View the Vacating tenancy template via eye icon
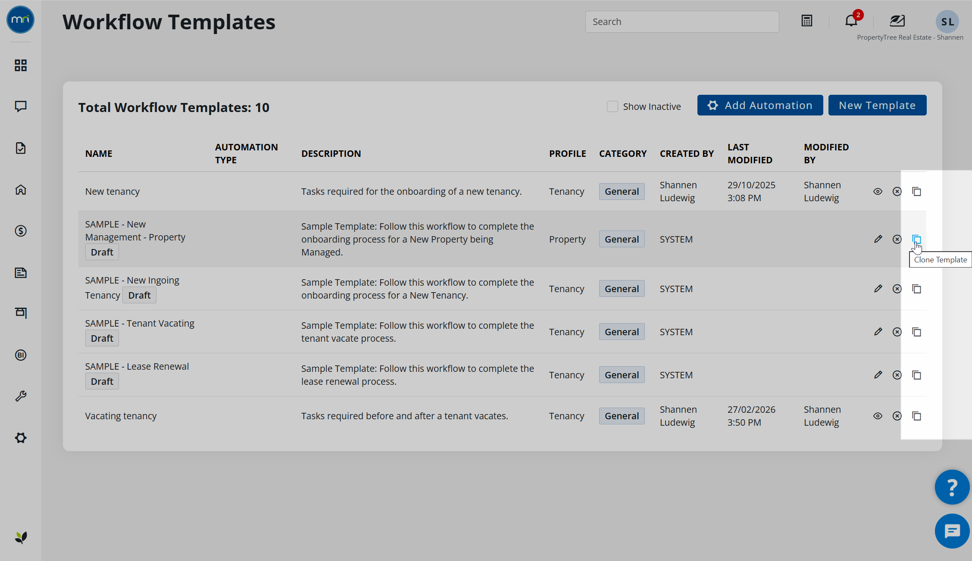This screenshot has width=972, height=561. point(878,416)
